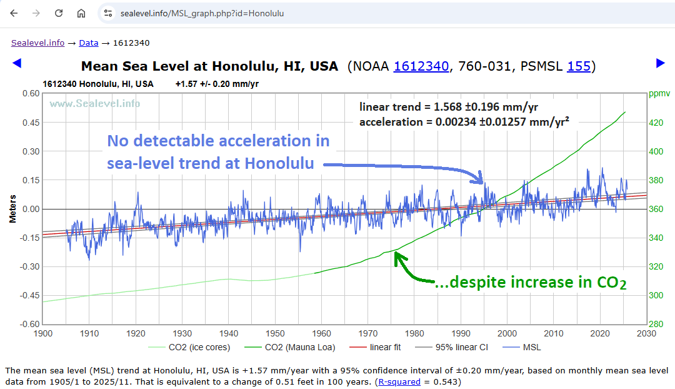Click the browser back arrow
This screenshot has width=675, height=389.
tap(14, 13)
